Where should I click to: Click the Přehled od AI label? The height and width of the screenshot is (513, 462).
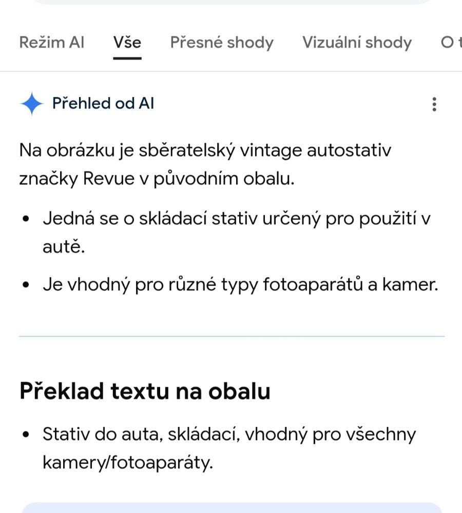click(x=103, y=104)
